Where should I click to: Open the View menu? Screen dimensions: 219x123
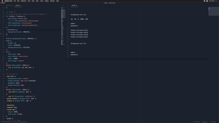pos(33,1)
